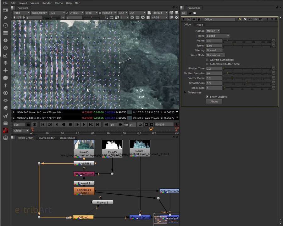Open the Other nodes icon
283x226 pixels.
tap(5, 123)
